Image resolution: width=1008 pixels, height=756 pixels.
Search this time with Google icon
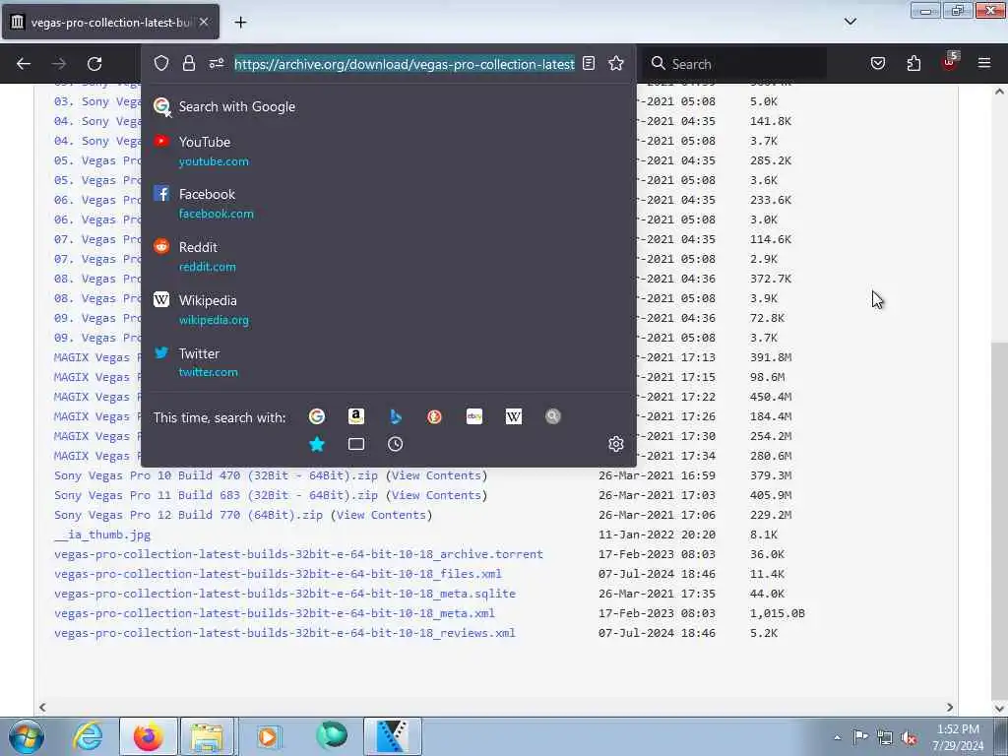click(317, 416)
